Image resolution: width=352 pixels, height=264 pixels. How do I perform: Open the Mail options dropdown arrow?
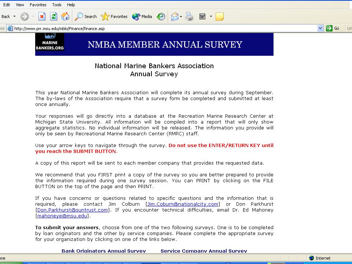[x=181, y=16]
